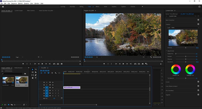202x109 pixels.
Task: Add a marker in the timeline panel
Action: click(x=52, y=73)
